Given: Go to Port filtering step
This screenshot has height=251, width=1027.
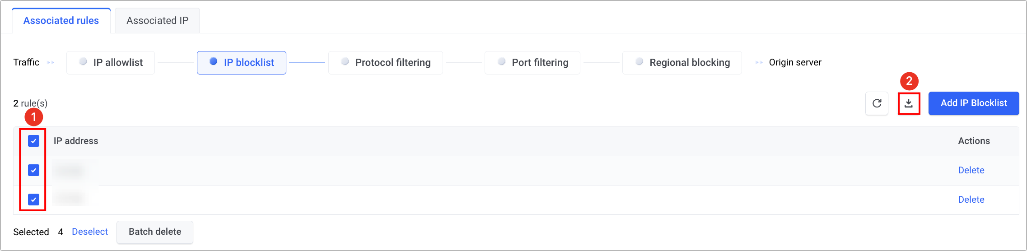Looking at the screenshot, I should pos(532,63).
